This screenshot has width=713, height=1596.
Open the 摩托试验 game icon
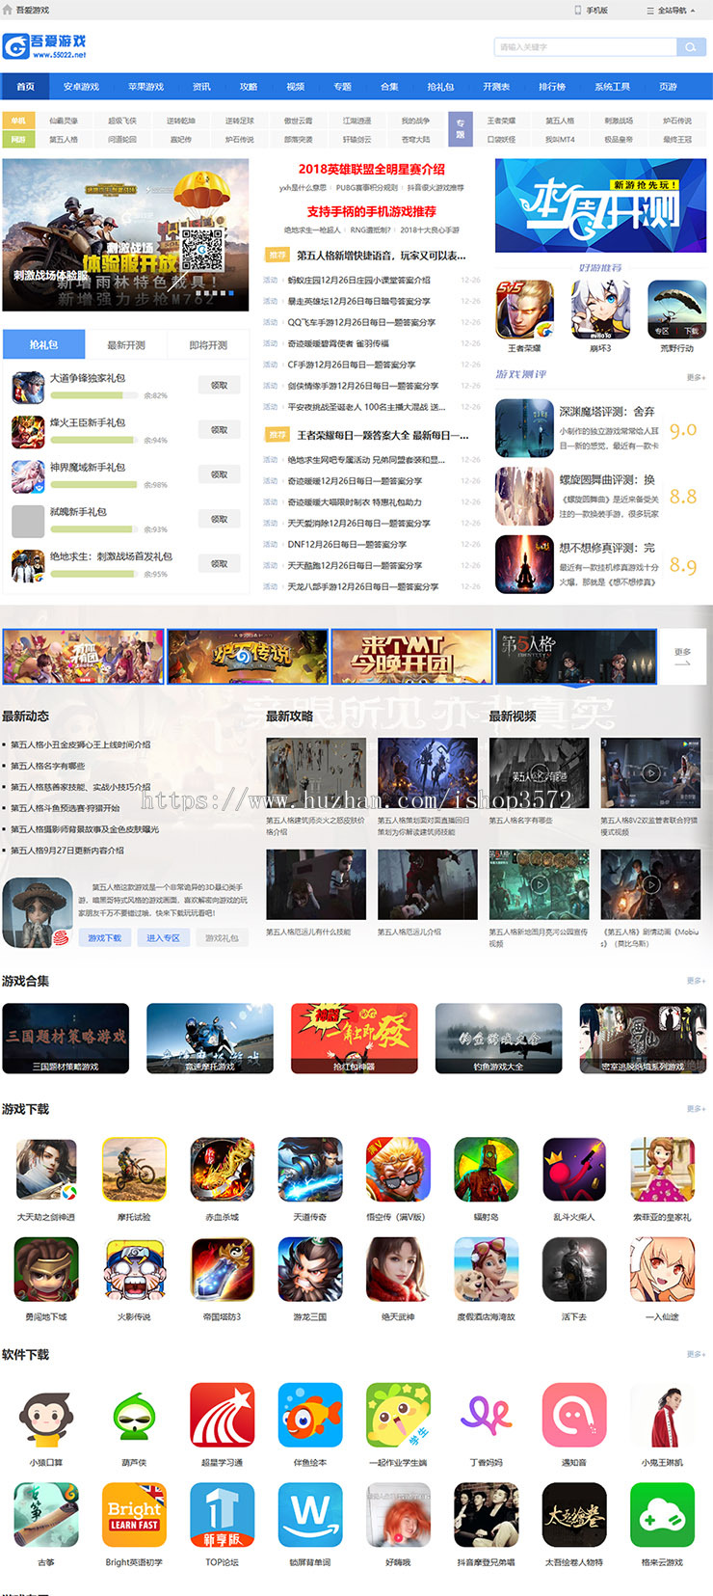coord(134,1169)
